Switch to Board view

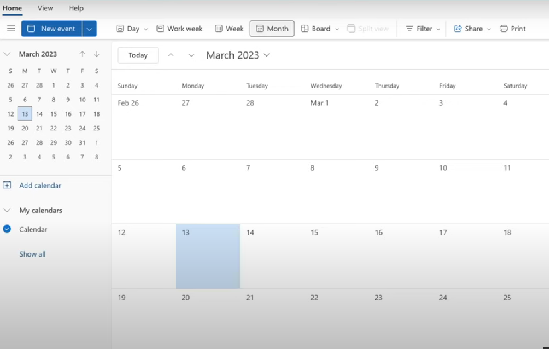tap(316, 29)
